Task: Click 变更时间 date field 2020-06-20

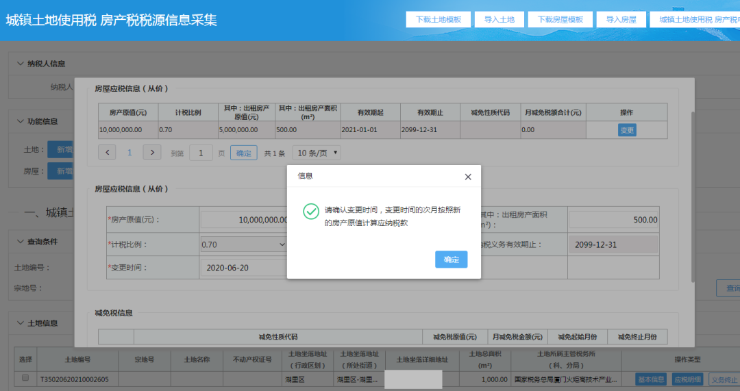Action: coord(244,268)
